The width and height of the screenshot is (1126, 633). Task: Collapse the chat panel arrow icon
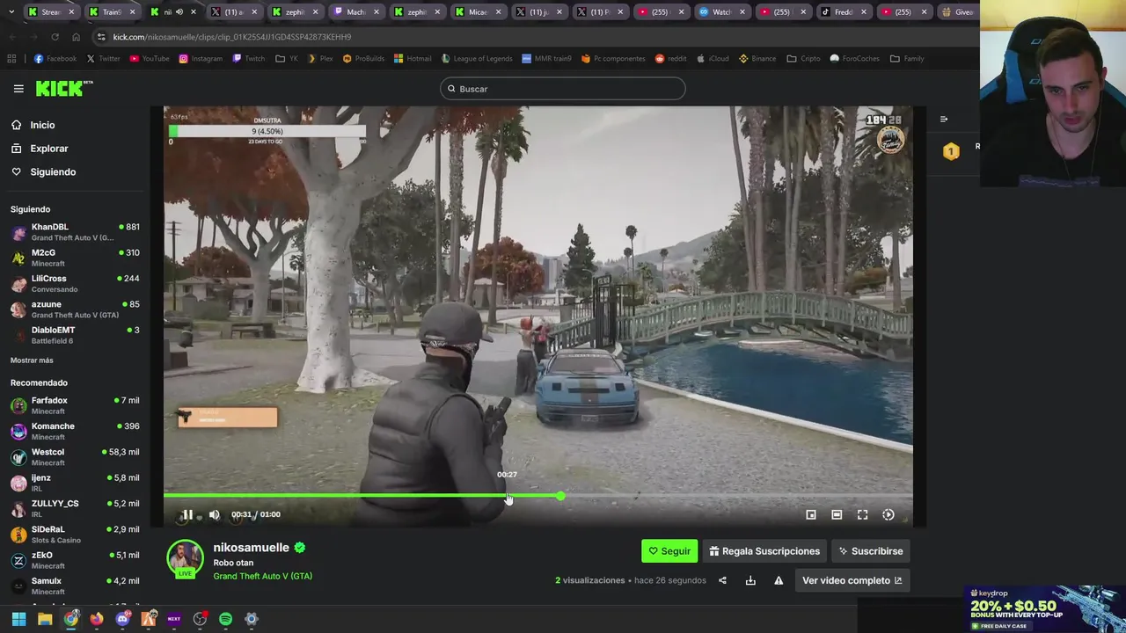click(x=944, y=120)
